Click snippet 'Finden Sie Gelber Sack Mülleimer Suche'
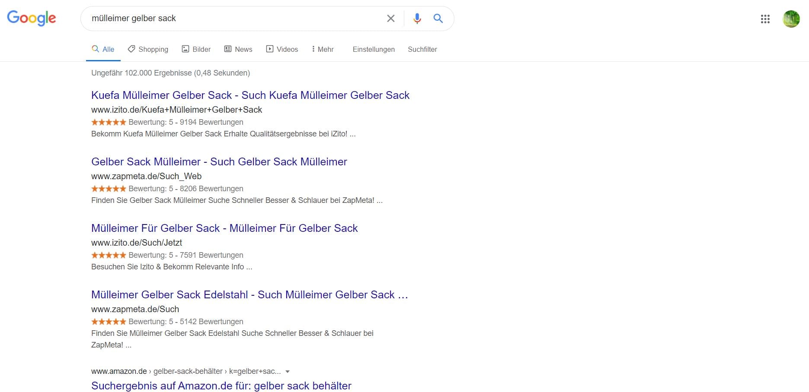The height and width of the screenshot is (392, 809). pyautogui.click(x=237, y=200)
